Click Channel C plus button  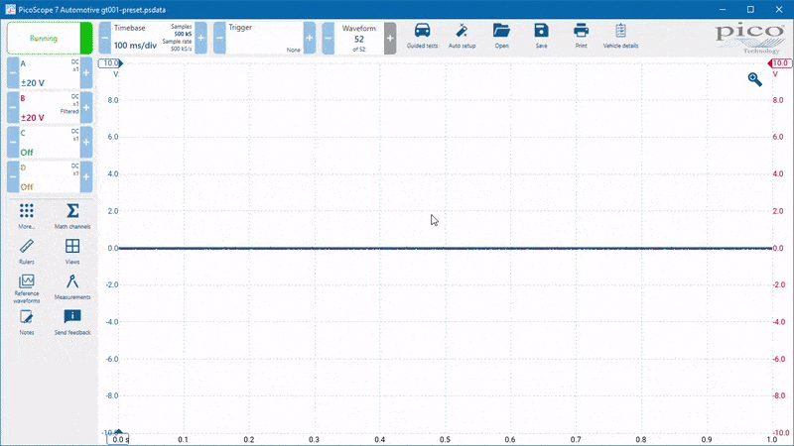[x=86, y=142]
